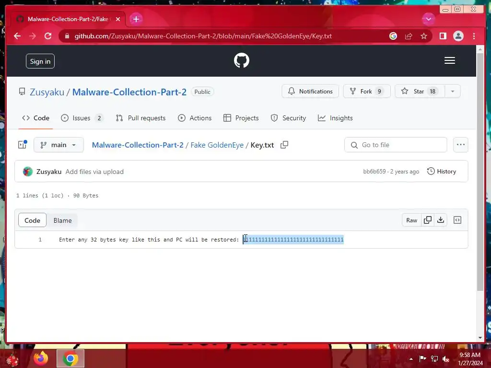Image resolution: width=491 pixels, height=368 pixels.
Task: Focus the Go to file search field
Action: pos(396,145)
